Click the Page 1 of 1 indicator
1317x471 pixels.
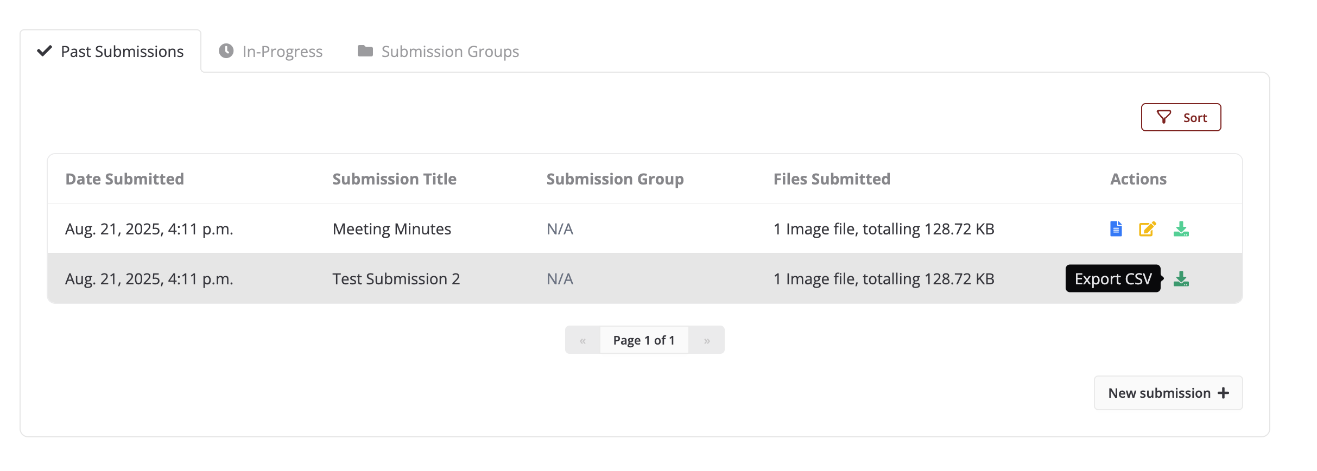tap(644, 340)
